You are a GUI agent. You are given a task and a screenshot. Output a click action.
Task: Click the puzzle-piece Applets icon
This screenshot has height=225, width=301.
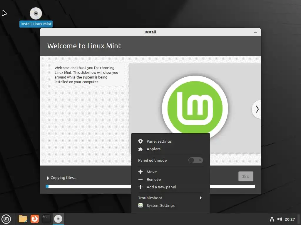coord(141,149)
